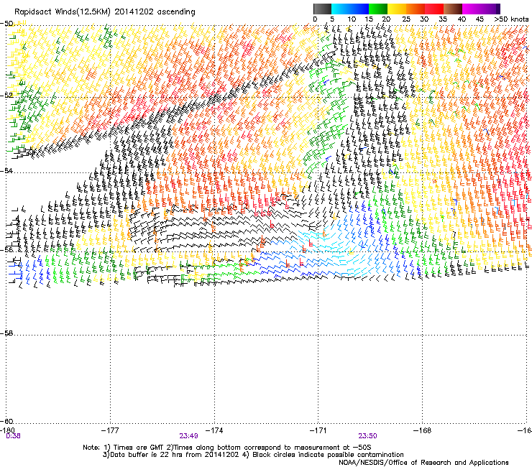Click the '20' label under the legend bar
This screenshot has width=532, height=467.
[386, 19]
